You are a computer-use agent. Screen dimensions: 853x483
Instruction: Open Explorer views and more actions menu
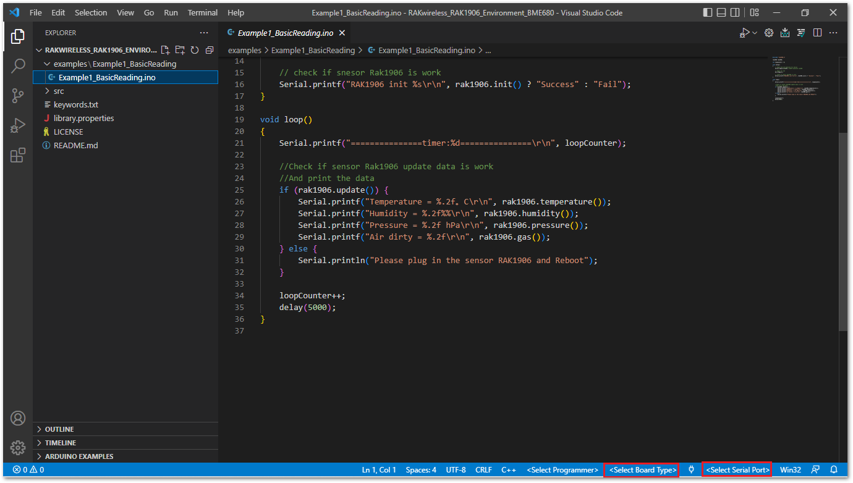(x=204, y=33)
